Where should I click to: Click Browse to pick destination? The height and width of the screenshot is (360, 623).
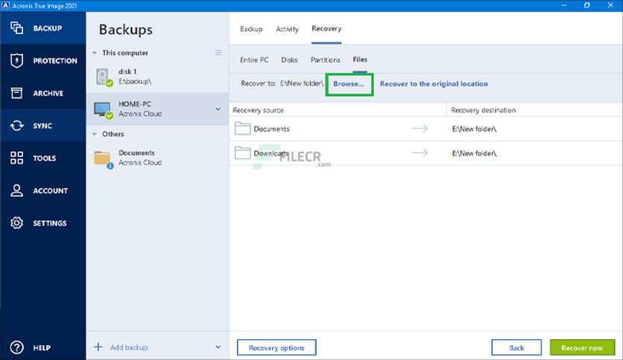pos(349,83)
